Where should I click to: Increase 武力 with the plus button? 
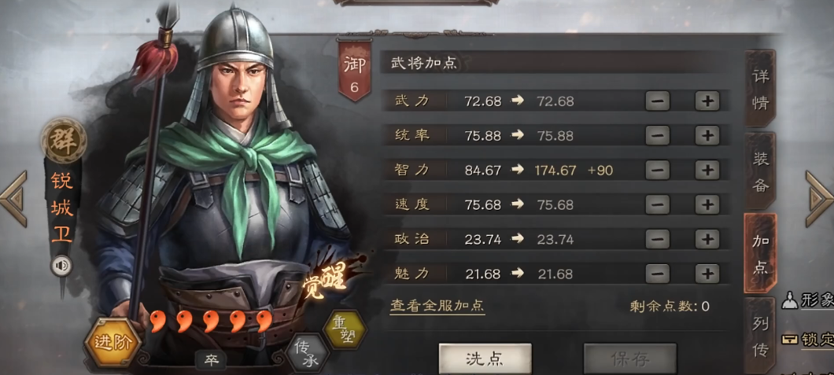point(707,101)
